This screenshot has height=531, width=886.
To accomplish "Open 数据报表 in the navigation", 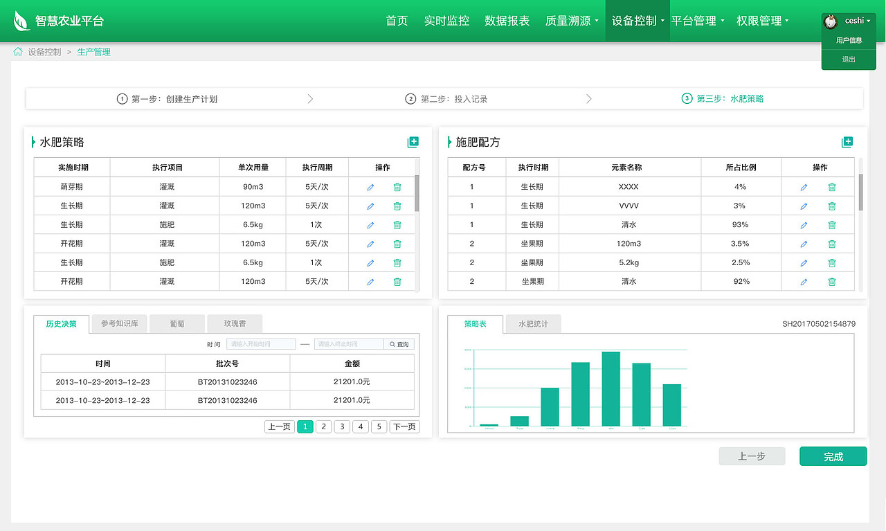I will pyautogui.click(x=507, y=21).
